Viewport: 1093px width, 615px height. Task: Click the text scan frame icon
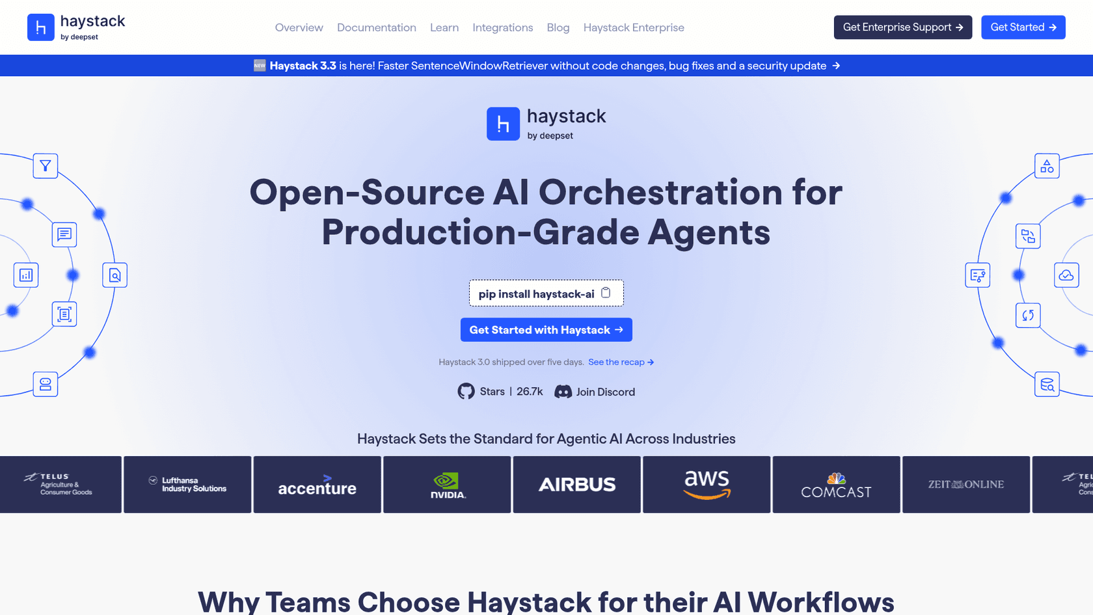pos(64,314)
